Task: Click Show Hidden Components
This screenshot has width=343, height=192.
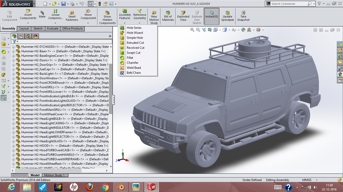Action: coord(107,17)
